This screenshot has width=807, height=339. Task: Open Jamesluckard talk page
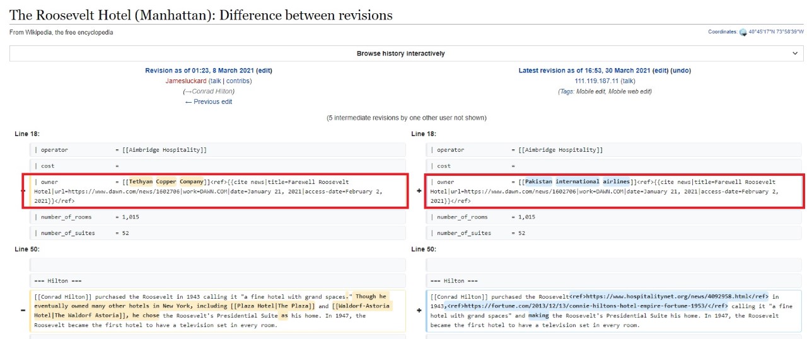[x=216, y=81]
